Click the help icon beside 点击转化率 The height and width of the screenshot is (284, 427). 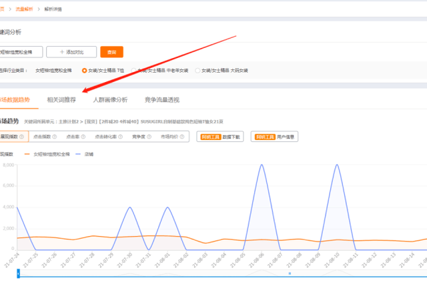121,137
